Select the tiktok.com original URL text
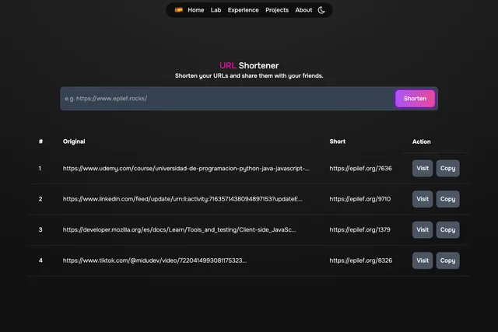The image size is (498, 332). coord(155,260)
